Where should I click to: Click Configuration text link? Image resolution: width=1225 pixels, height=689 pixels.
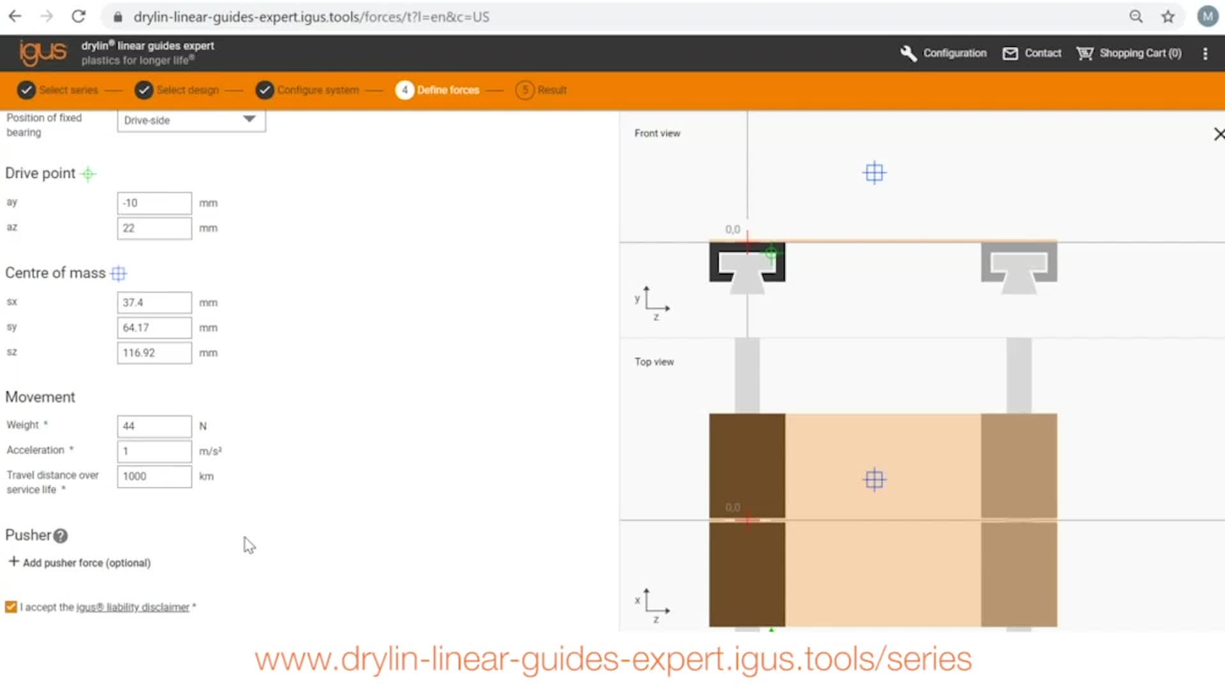coord(955,54)
